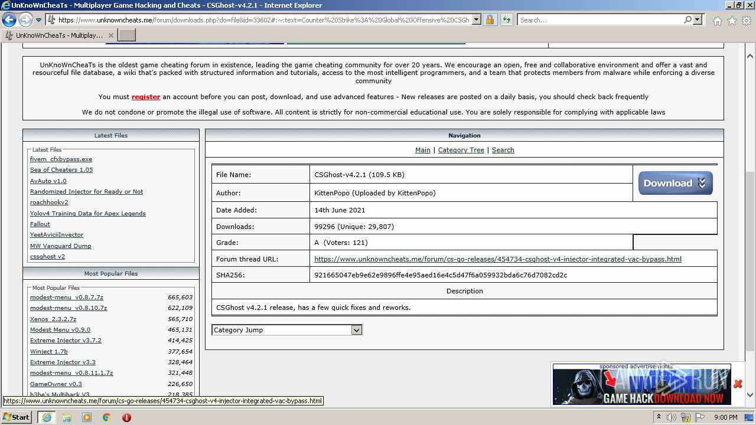Refresh the page with green arrows icon
The height and width of the screenshot is (425, 756).
pos(506,19)
